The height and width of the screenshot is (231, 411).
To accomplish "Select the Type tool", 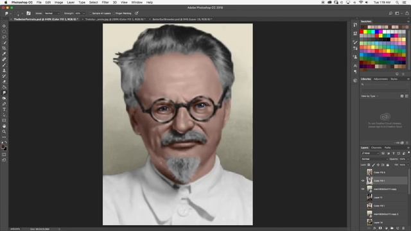I will [4, 110].
